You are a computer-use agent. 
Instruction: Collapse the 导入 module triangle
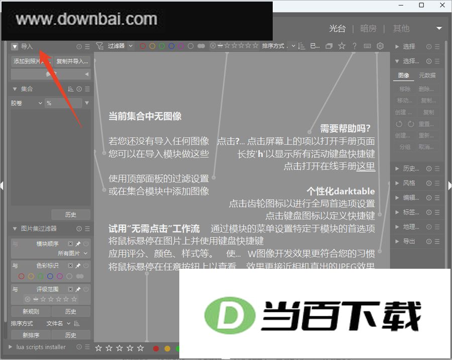(x=15, y=47)
